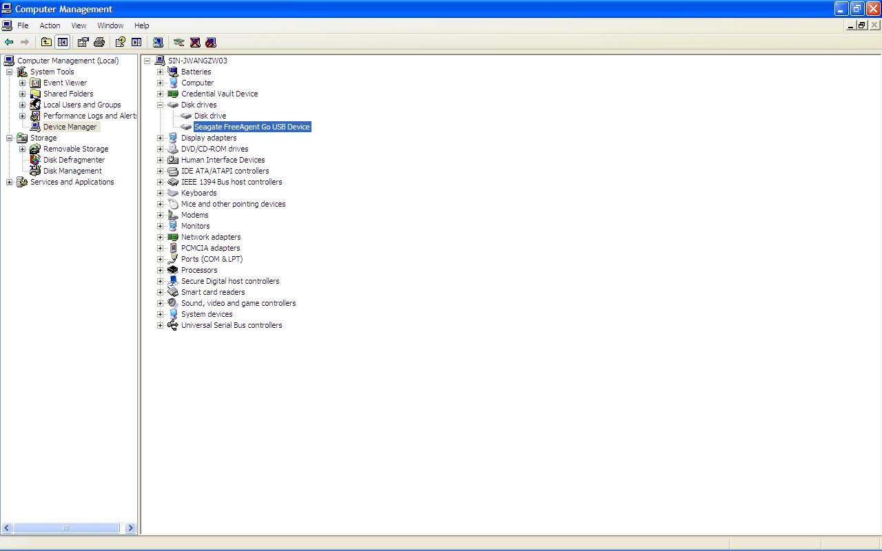This screenshot has width=882, height=551.
Task: Click the Uninstall device toolbar icon
Action: click(195, 42)
